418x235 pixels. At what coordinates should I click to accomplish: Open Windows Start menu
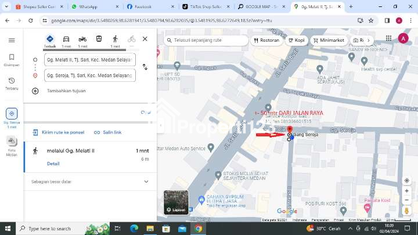[x=8, y=229]
